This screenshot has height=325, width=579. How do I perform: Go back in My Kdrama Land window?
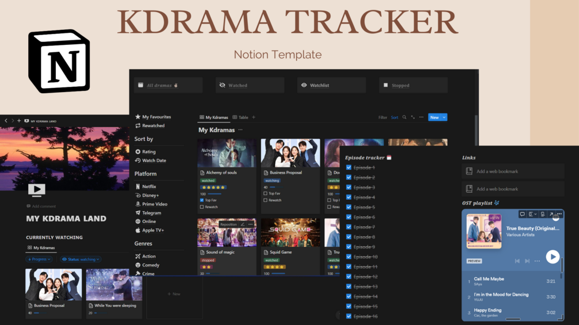(x=6, y=120)
